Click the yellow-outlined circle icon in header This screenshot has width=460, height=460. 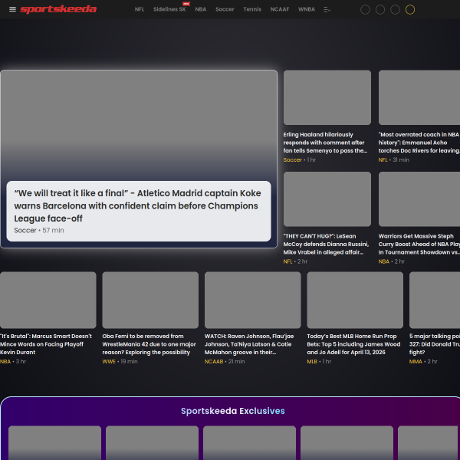[410, 10]
